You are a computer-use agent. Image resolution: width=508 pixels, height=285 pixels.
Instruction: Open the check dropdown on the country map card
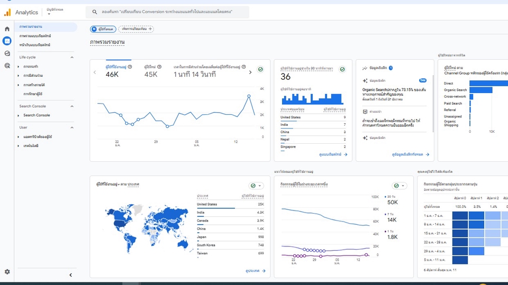[256, 186]
